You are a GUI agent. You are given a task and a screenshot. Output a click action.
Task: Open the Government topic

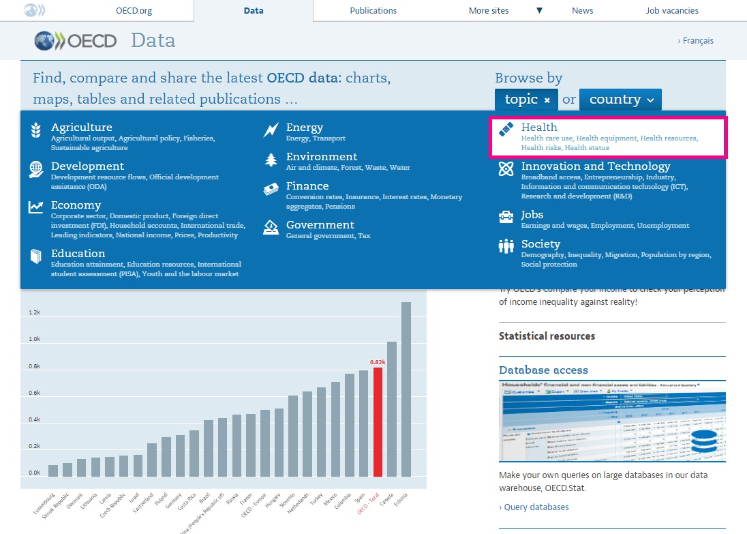tap(320, 224)
